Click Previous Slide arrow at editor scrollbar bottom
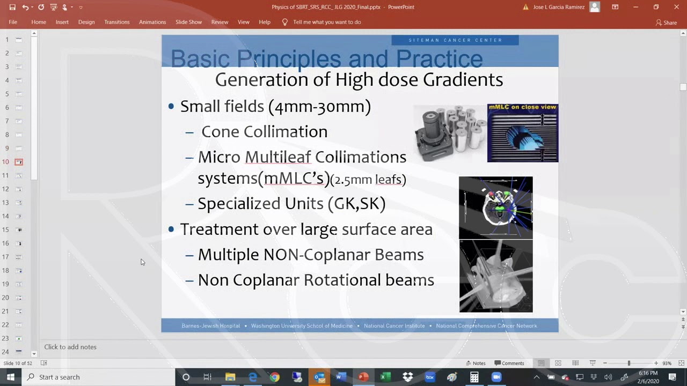The width and height of the screenshot is (687, 386). click(683, 320)
